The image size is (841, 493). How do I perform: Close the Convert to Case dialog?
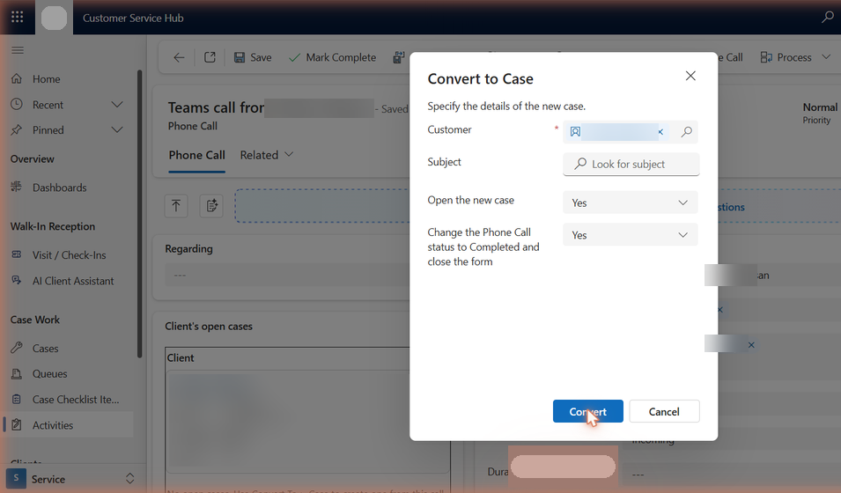point(690,77)
